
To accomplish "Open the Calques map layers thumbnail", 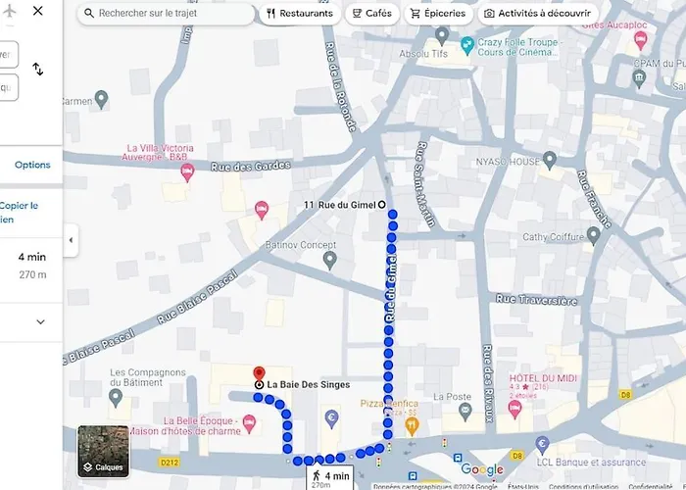I will tap(103, 450).
